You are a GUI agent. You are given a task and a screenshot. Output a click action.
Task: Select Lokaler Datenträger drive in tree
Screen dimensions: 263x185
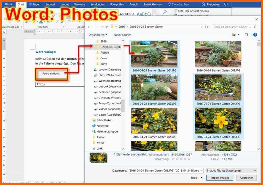tap(107, 70)
